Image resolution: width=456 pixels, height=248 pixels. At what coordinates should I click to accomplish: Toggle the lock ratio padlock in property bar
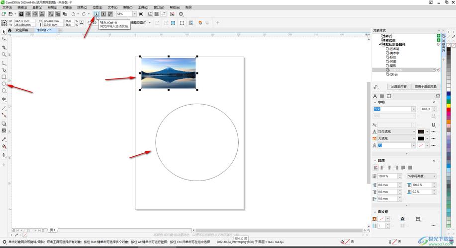76,22
